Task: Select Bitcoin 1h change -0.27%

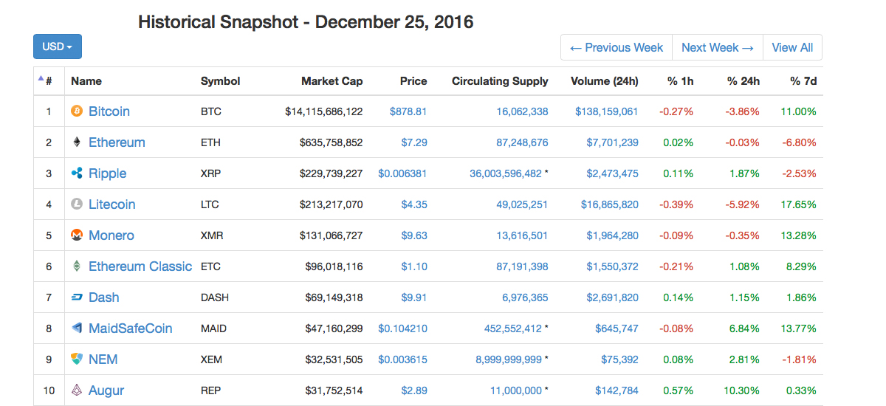Action: (677, 111)
